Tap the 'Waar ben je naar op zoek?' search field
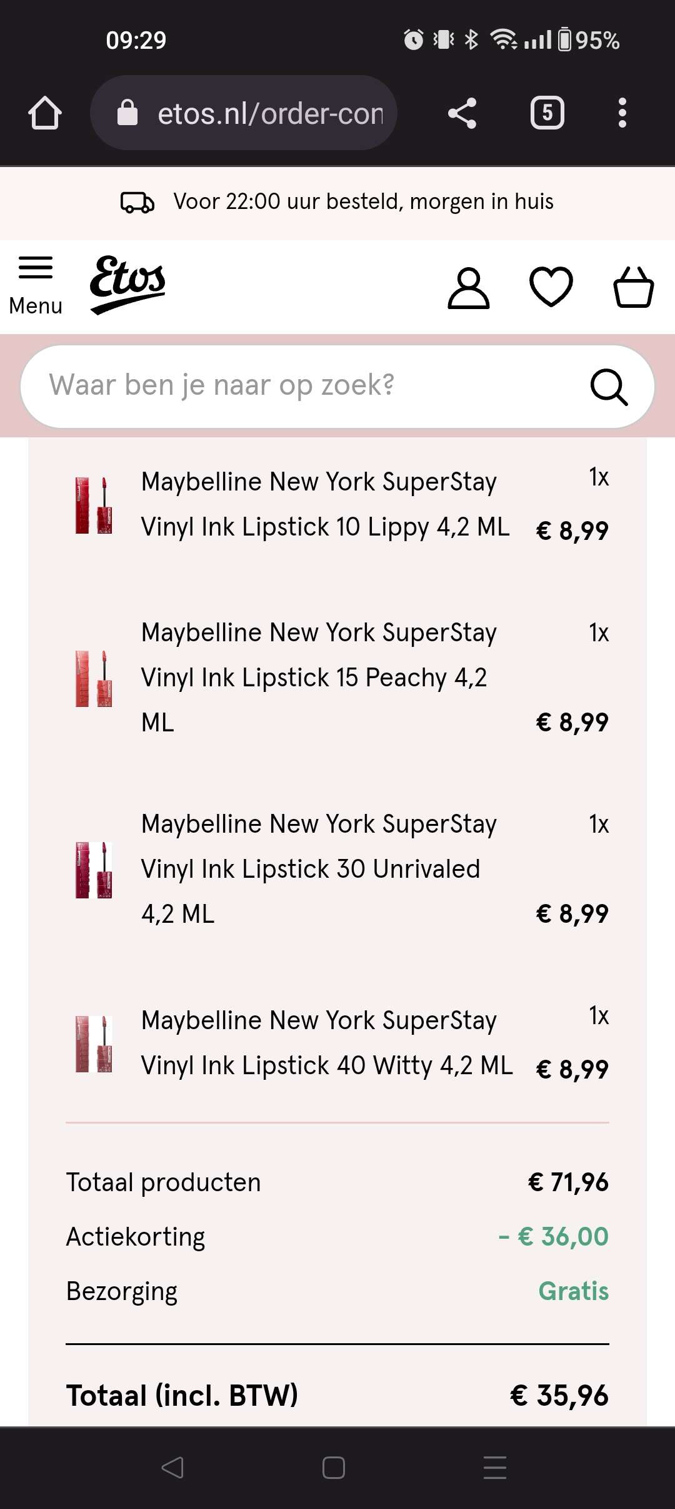Viewport: 675px width, 1509px height. (300, 385)
